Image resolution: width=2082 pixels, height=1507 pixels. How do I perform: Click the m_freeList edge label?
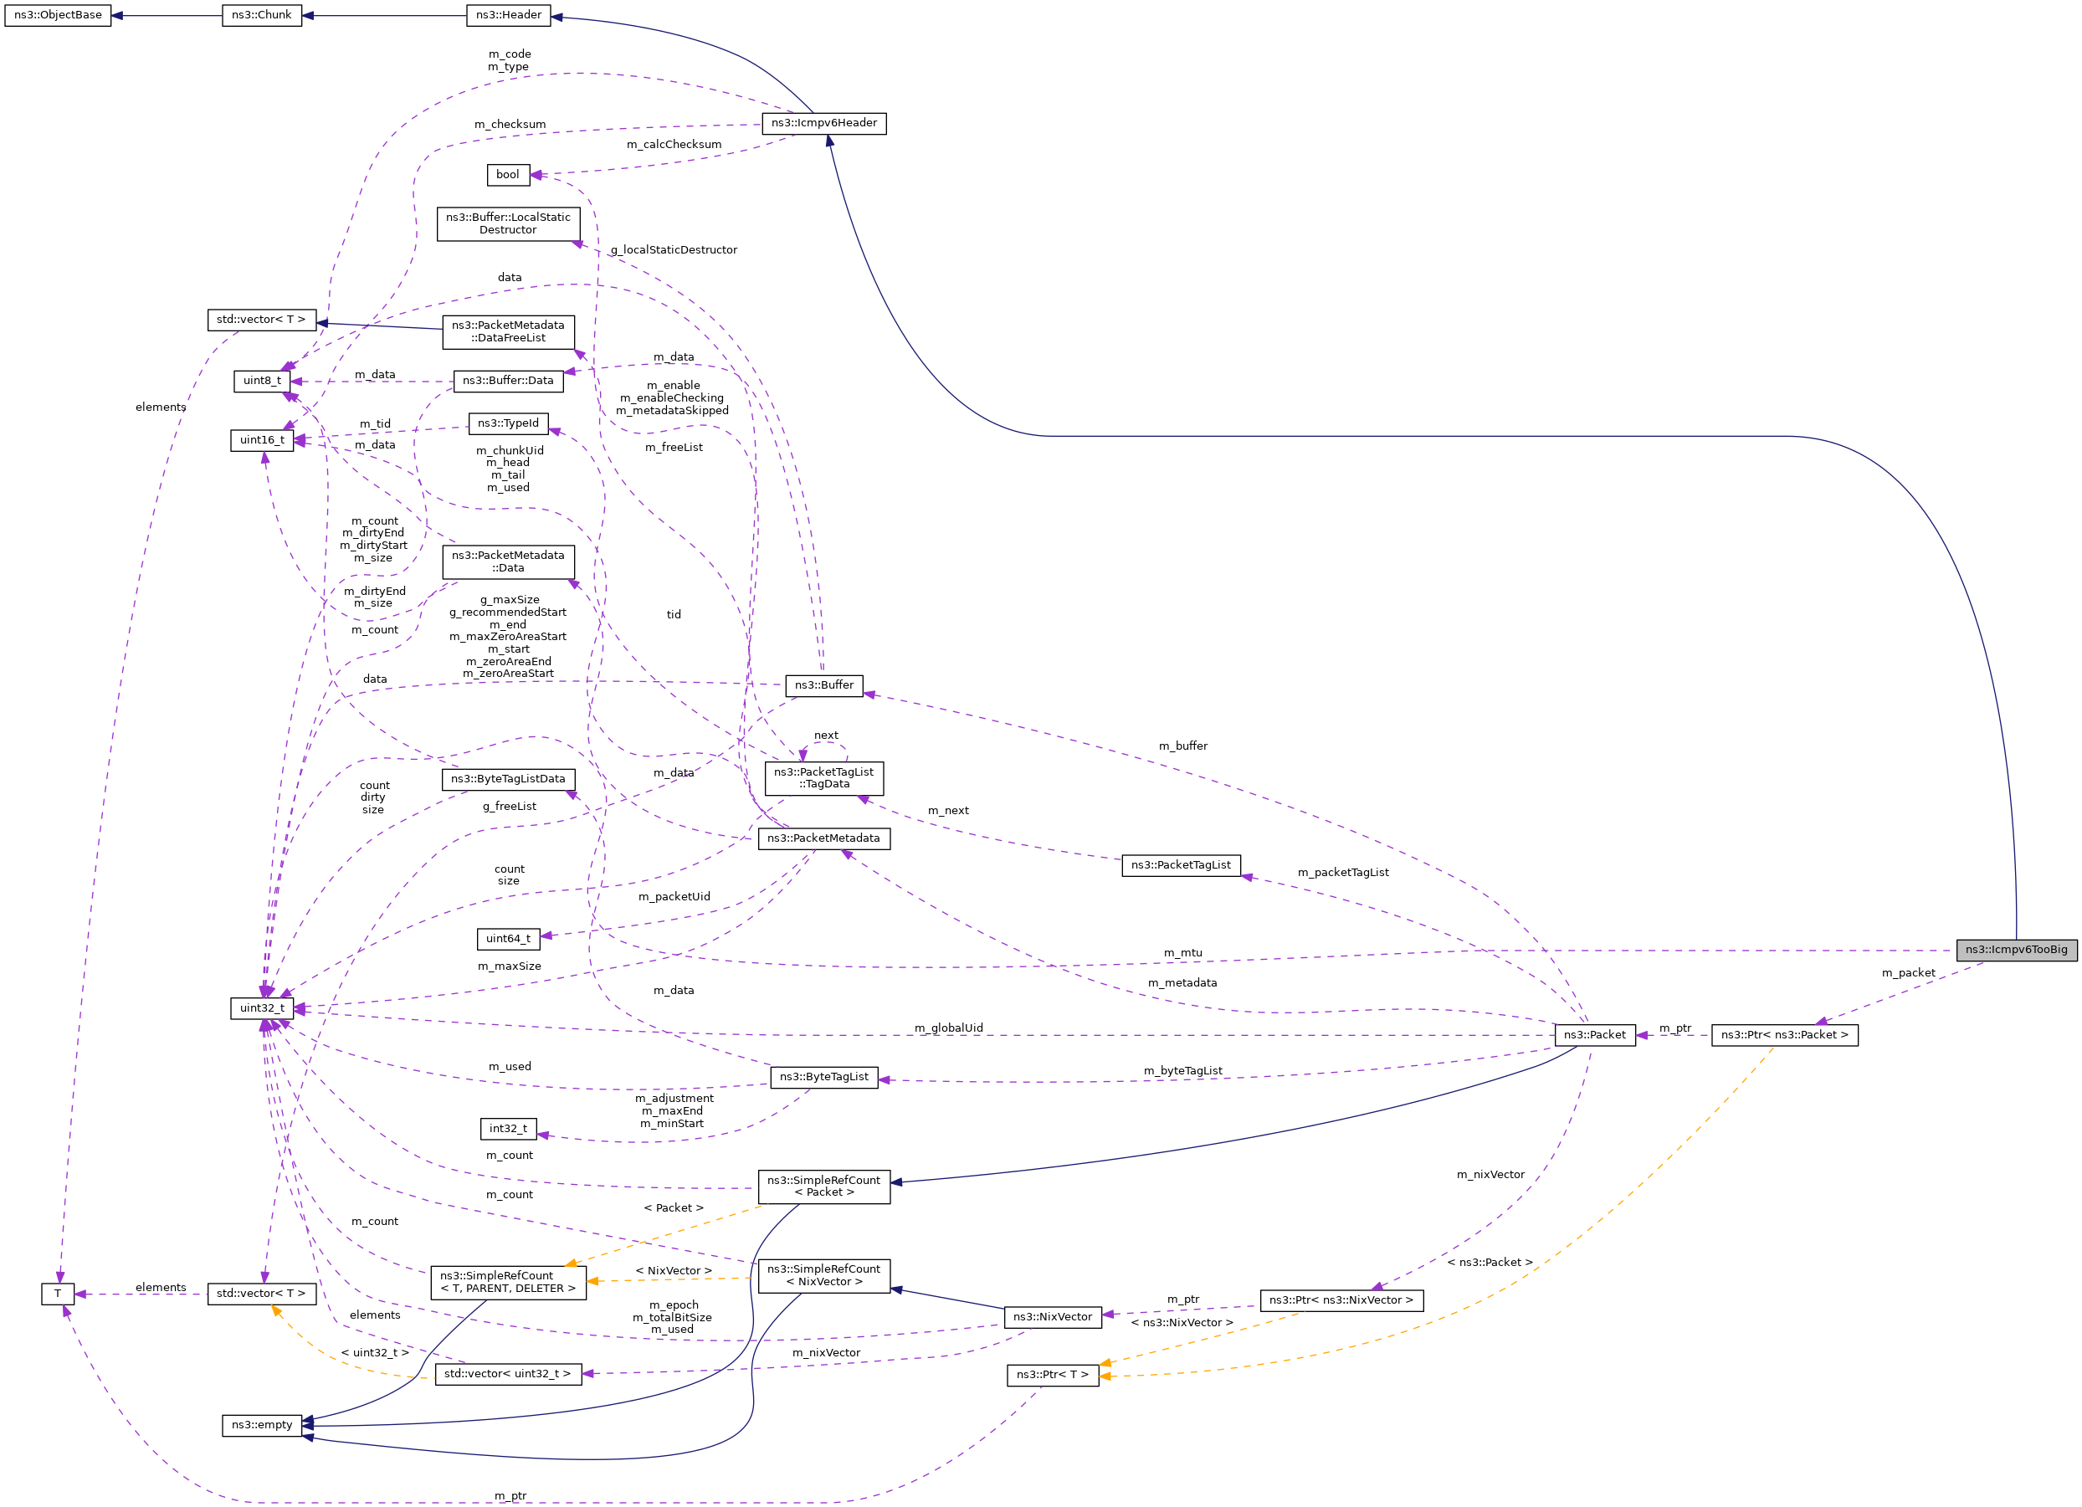tap(674, 448)
